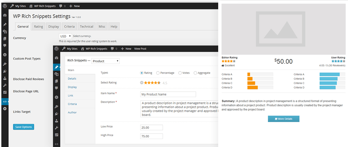Open Tools wrench icon in the post editor sidebar
This screenshot has width=348, height=147.
pos(57,128)
